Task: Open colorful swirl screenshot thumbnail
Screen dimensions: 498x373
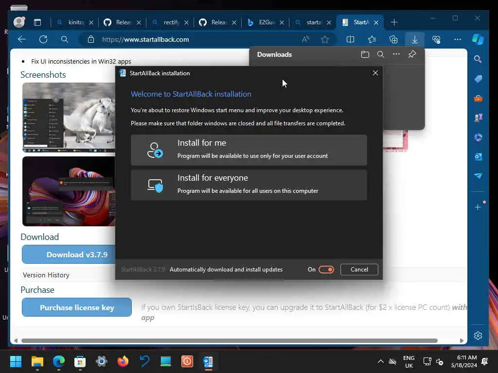Action: [x=69, y=191]
